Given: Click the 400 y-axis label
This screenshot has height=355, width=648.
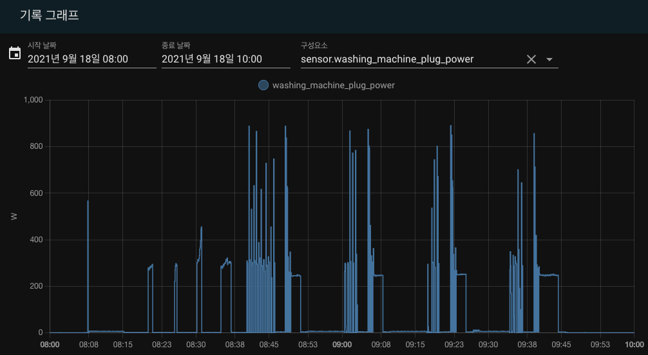Looking at the screenshot, I should click(x=37, y=240).
